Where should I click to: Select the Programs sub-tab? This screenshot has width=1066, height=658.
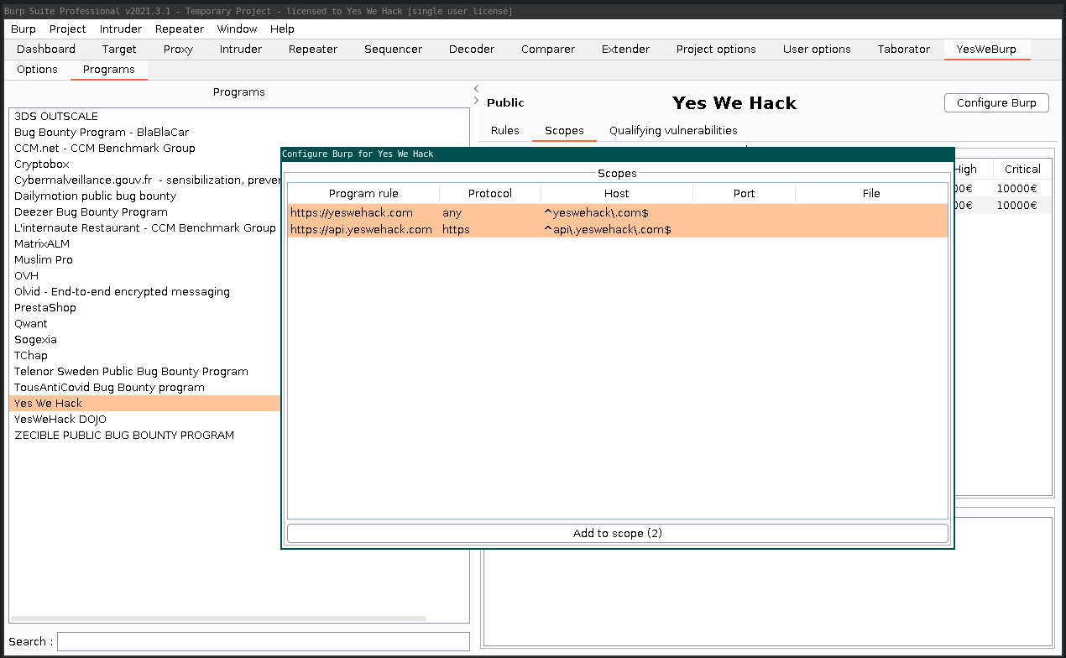point(109,70)
